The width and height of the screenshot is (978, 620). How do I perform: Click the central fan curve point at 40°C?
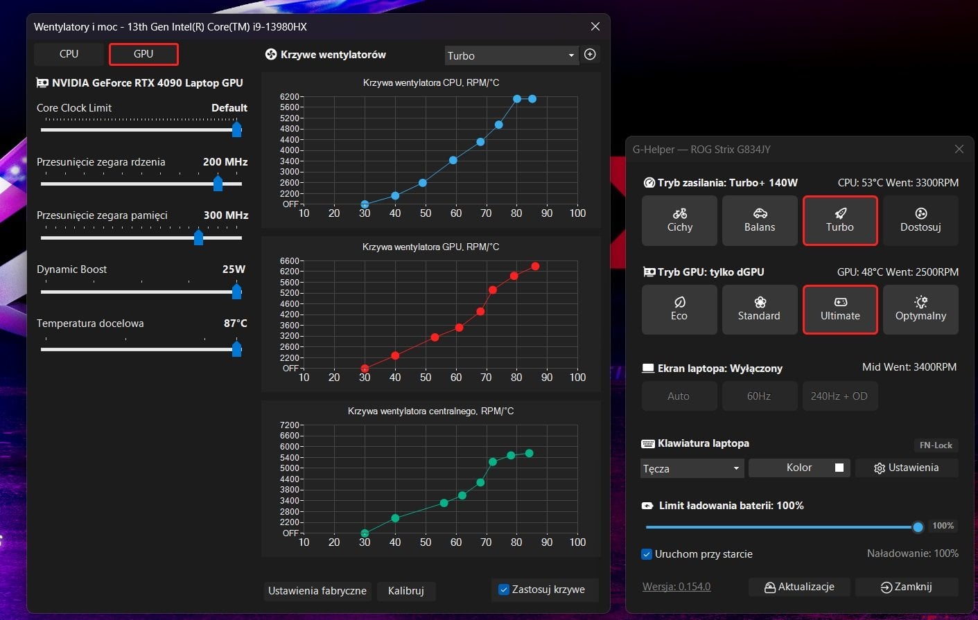click(x=395, y=518)
